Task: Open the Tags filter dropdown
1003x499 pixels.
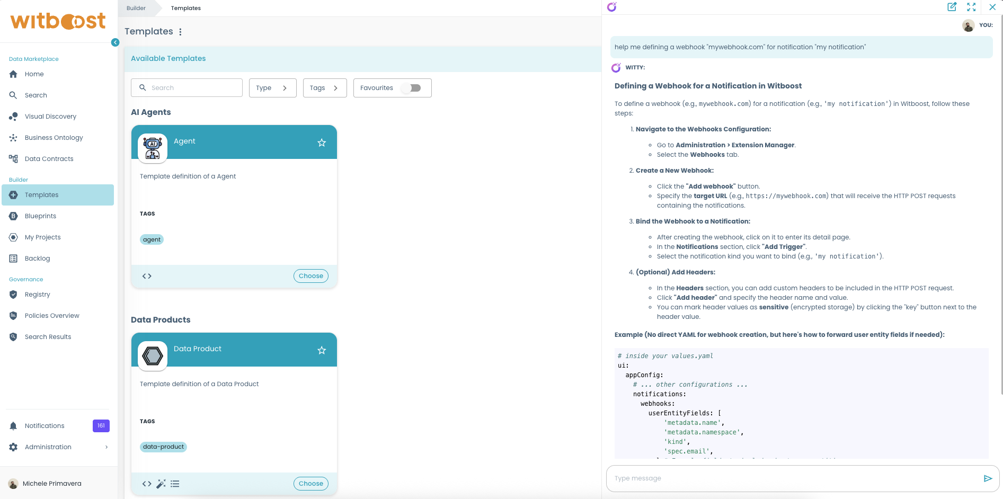Action: point(324,88)
